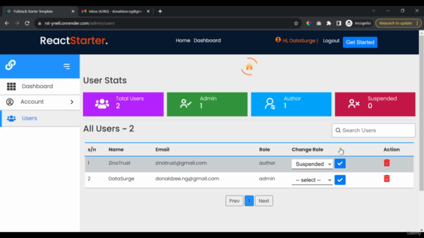The width and height of the screenshot is (424, 238).
Task: Click the Incognito profile indicator
Action: click(358, 23)
